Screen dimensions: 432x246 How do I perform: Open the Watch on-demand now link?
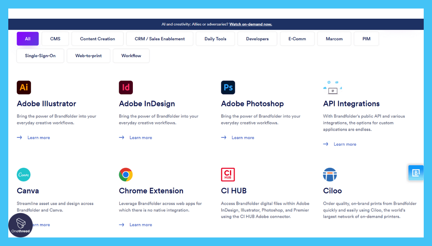[x=251, y=24]
